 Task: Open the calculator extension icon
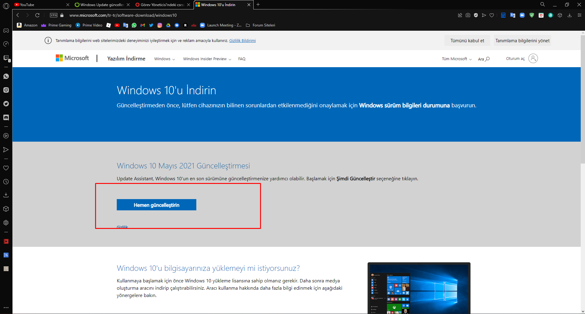503,15
